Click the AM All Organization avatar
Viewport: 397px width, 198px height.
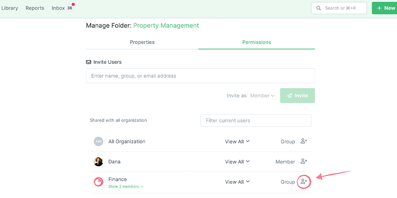click(x=98, y=142)
